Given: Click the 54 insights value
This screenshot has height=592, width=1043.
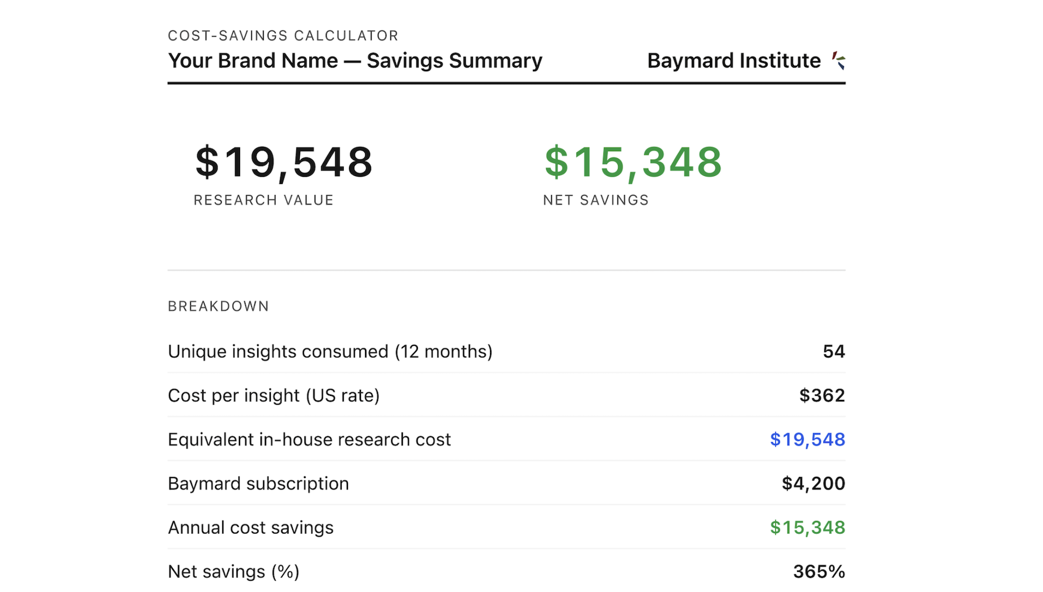Looking at the screenshot, I should point(834,351).
